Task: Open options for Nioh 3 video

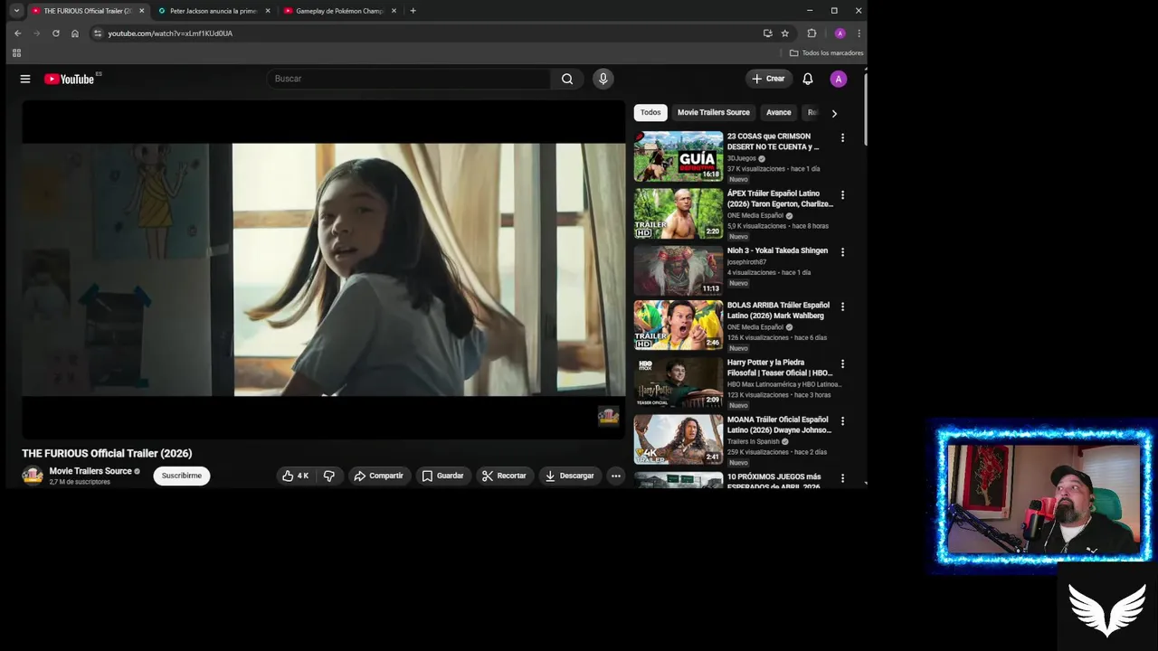Action: click(842, 252)
